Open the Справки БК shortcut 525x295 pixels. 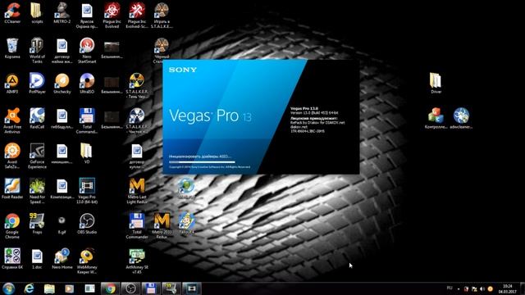12,259
